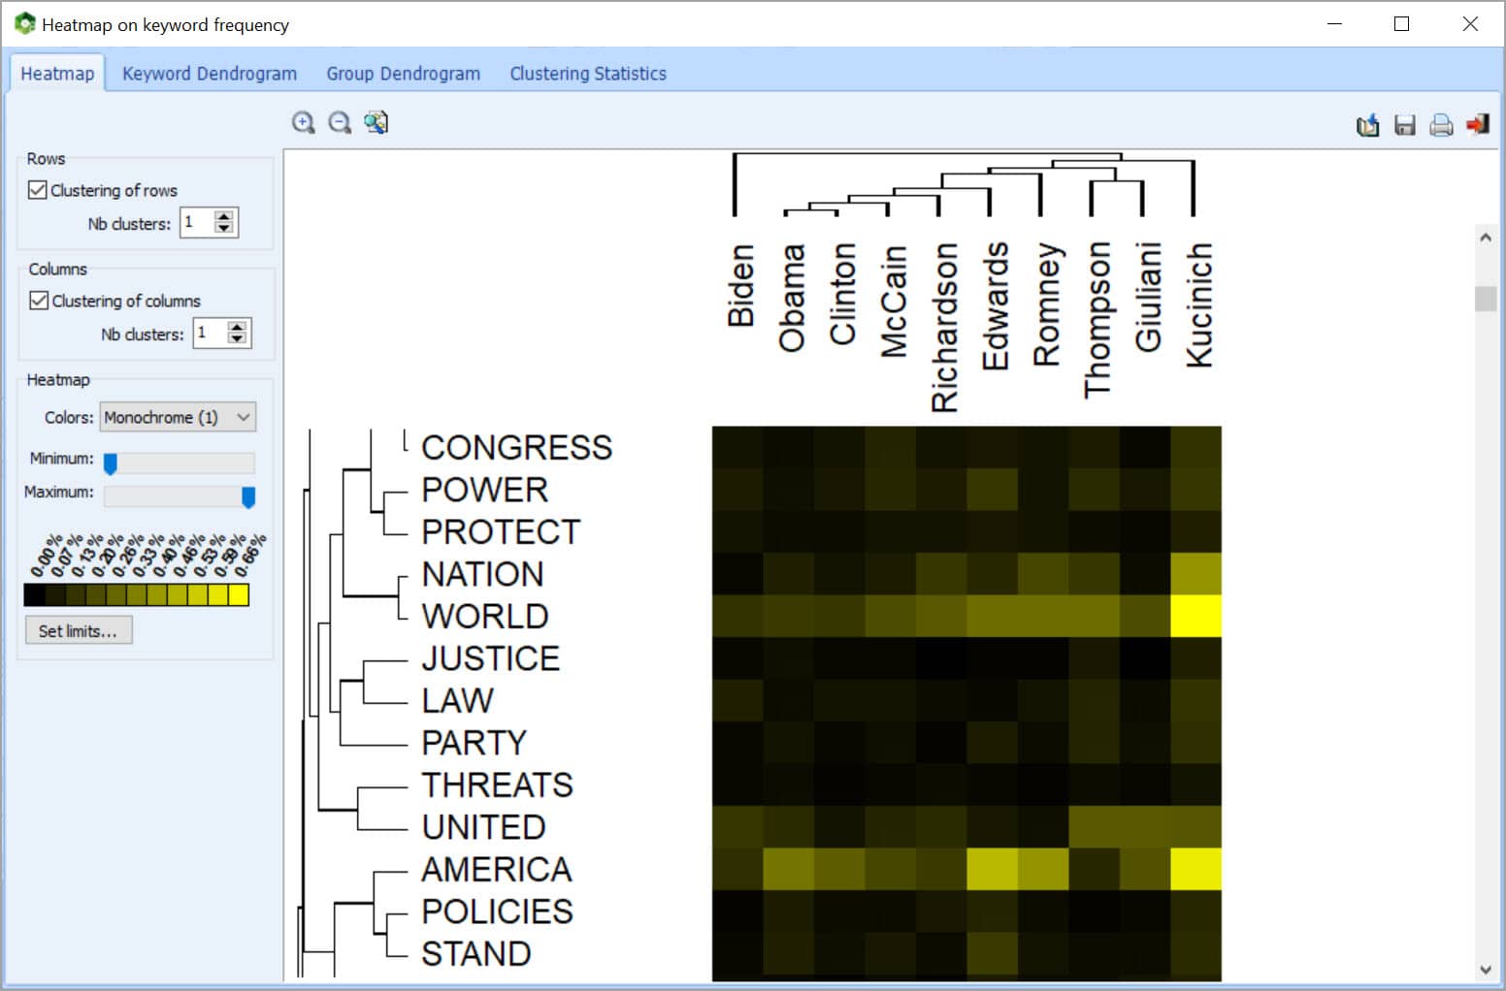1506x991 pixels.
Task: Click the vertical scrollbar up arrow
Action: 1485,238
